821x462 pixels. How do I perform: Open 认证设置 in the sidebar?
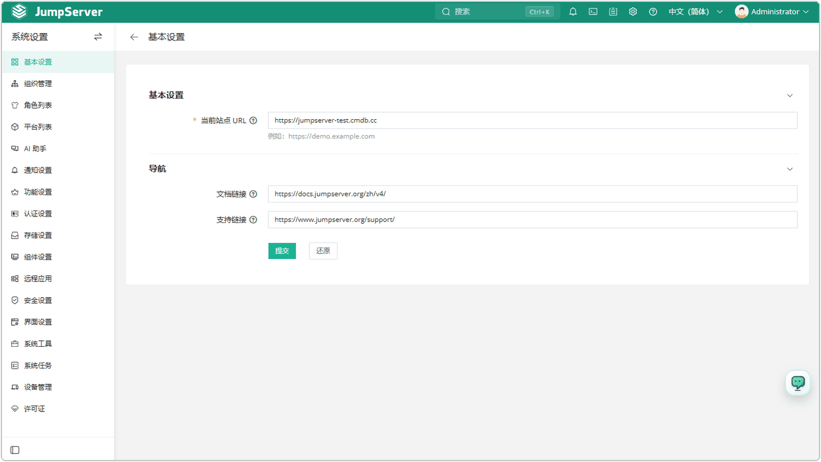coord(58,214)
